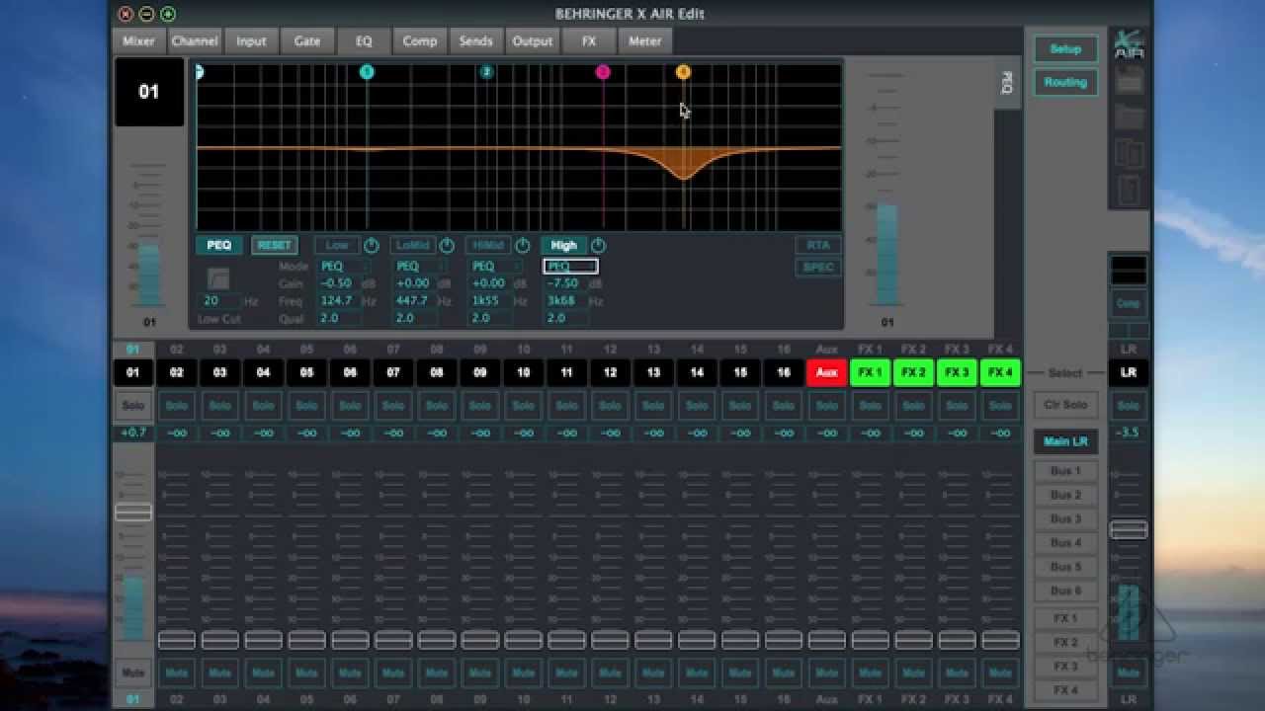Mute channel 01

(x=132, y=672)
